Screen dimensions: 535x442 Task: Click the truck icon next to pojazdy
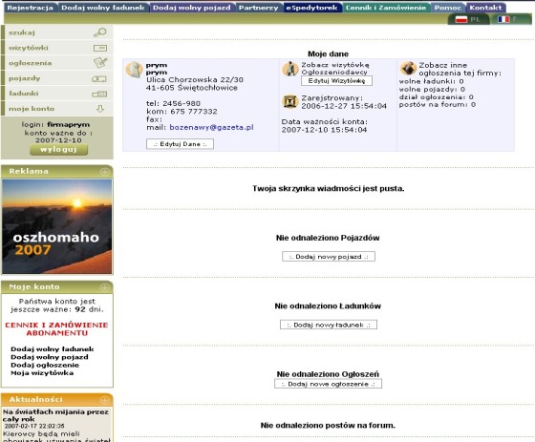pyautogui.click(x=99, y=79)
